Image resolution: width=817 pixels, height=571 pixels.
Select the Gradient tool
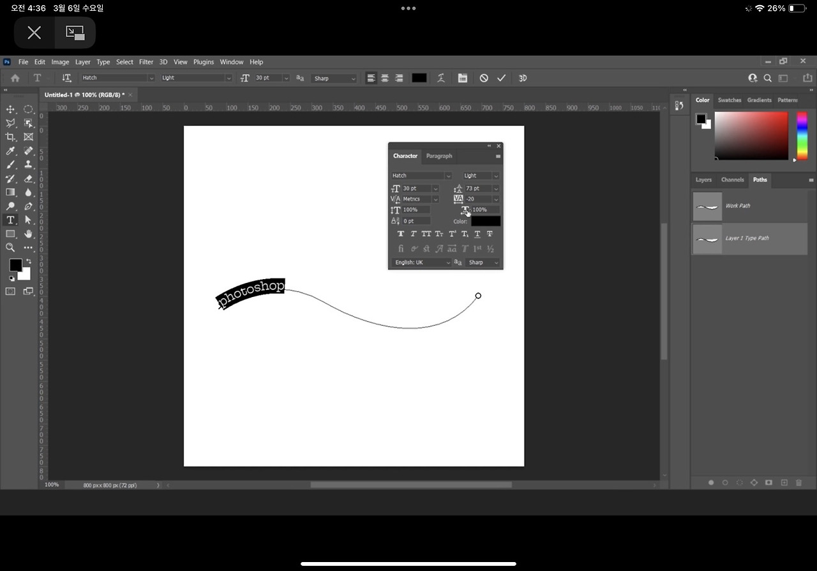tap(10, 192)
